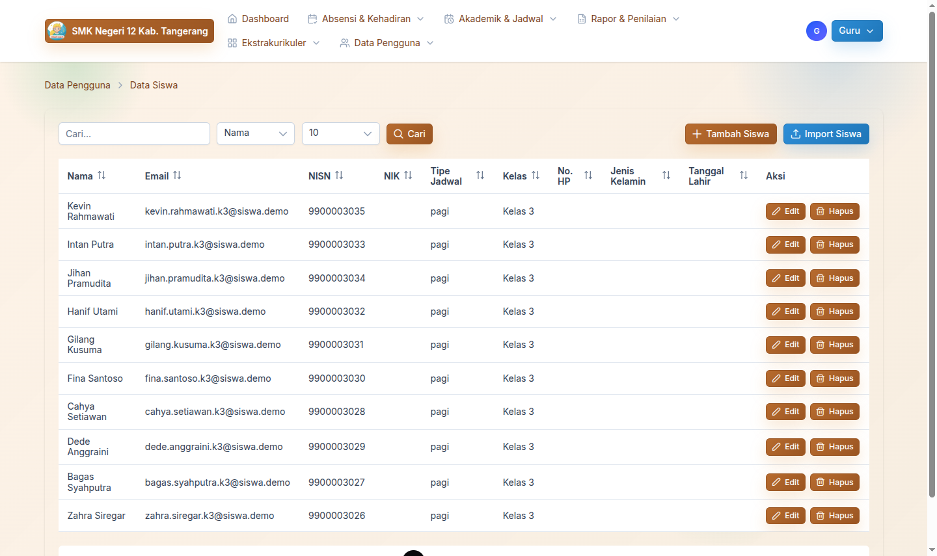Click the Import Siswa button
937x556 pixels.
pos(826,134)
